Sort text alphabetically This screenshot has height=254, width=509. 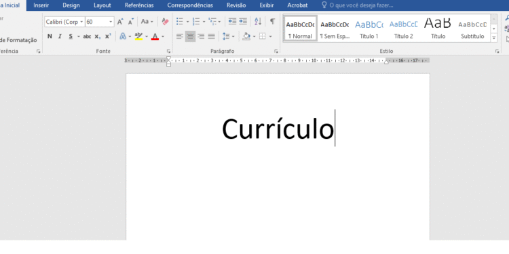258,22
